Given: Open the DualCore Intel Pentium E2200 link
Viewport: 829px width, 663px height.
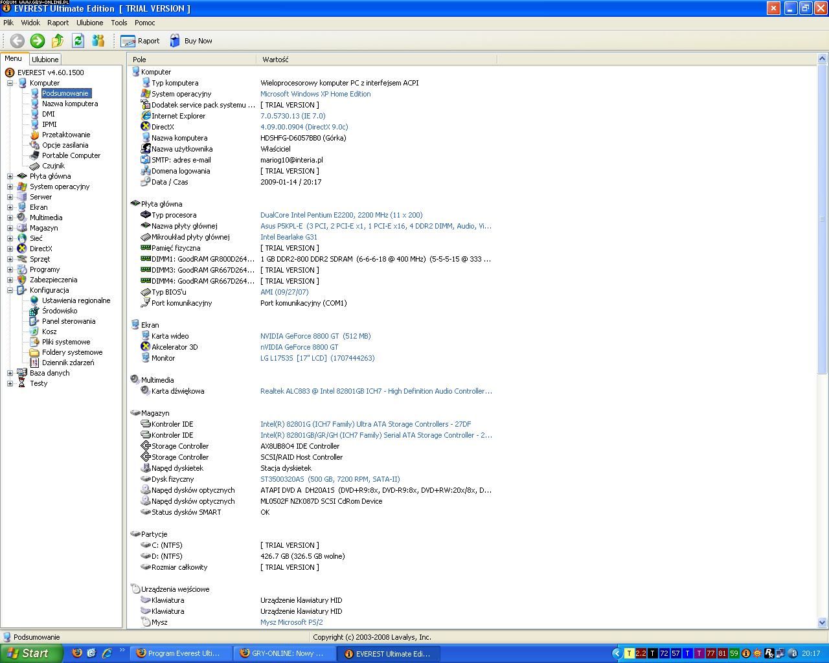Looking at the screenshot, I should coord(341,215).
